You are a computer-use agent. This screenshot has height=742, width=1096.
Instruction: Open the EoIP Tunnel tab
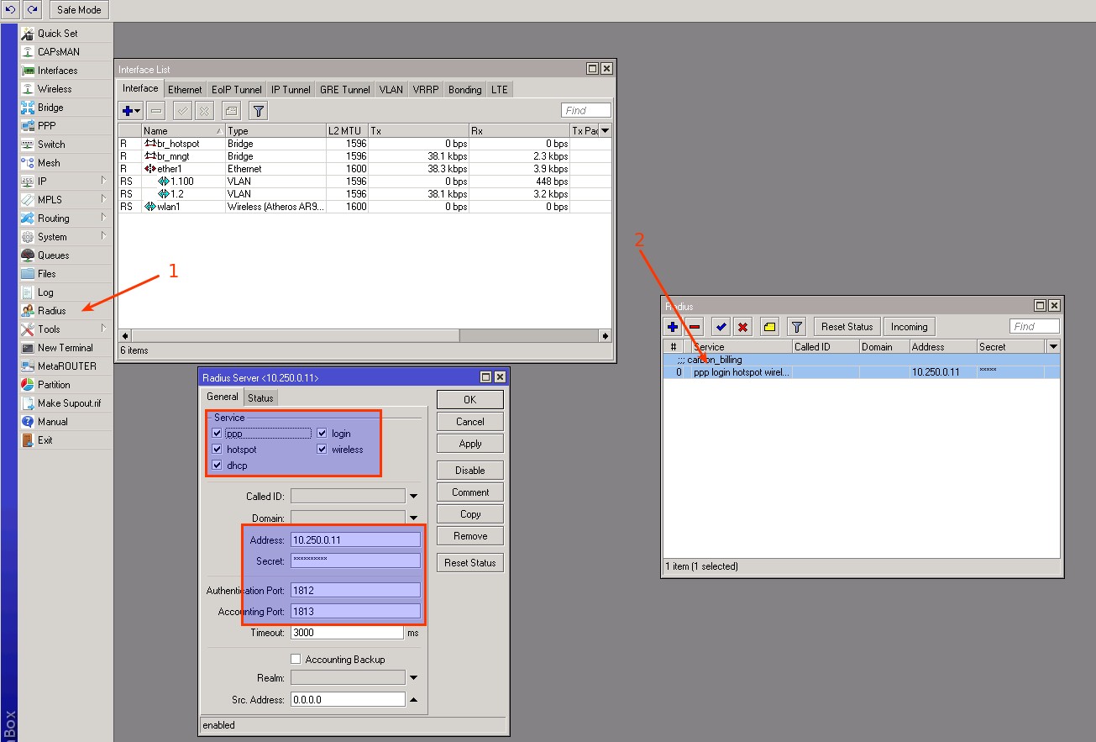[236, 90]
